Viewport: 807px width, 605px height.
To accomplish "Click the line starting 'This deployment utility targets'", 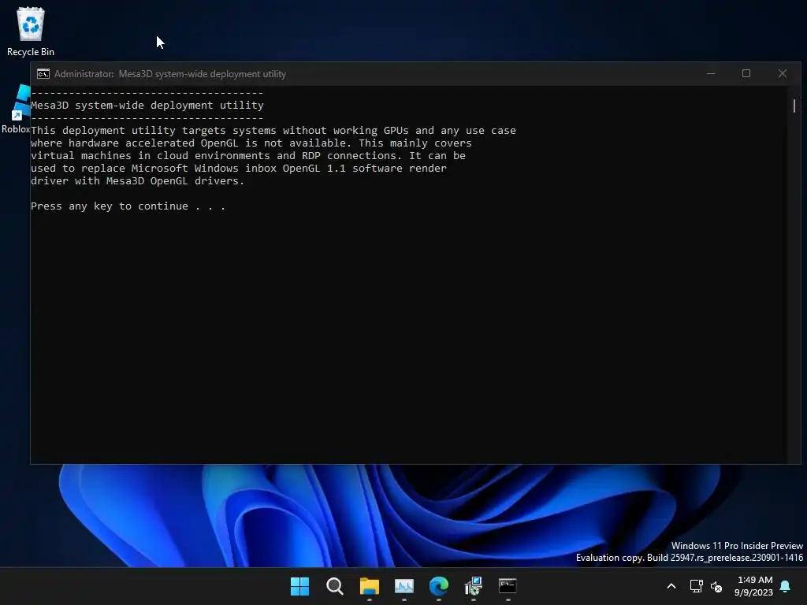I will (273, 131).
